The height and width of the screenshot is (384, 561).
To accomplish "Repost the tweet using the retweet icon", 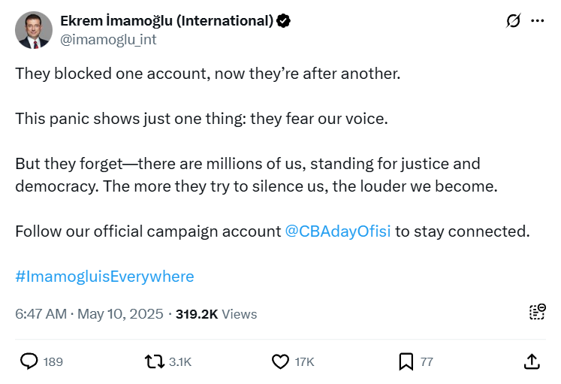I will [x=155, y=361].
